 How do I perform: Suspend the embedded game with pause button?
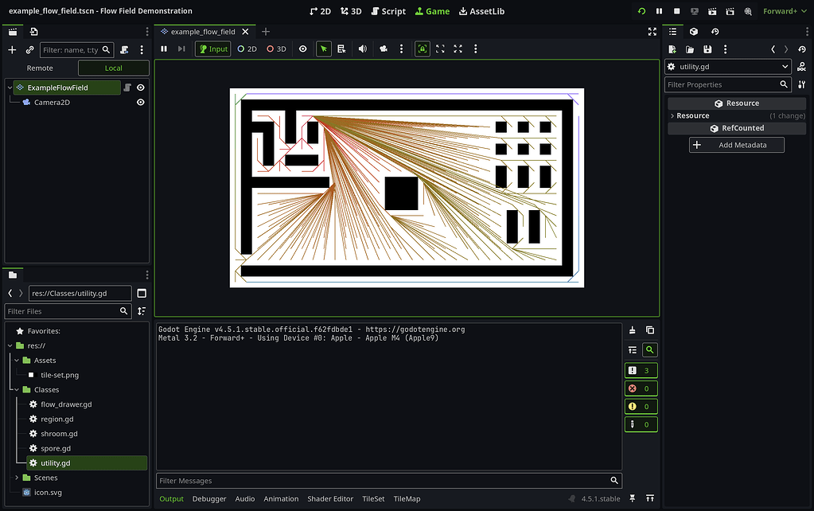(x=164, y=49)
